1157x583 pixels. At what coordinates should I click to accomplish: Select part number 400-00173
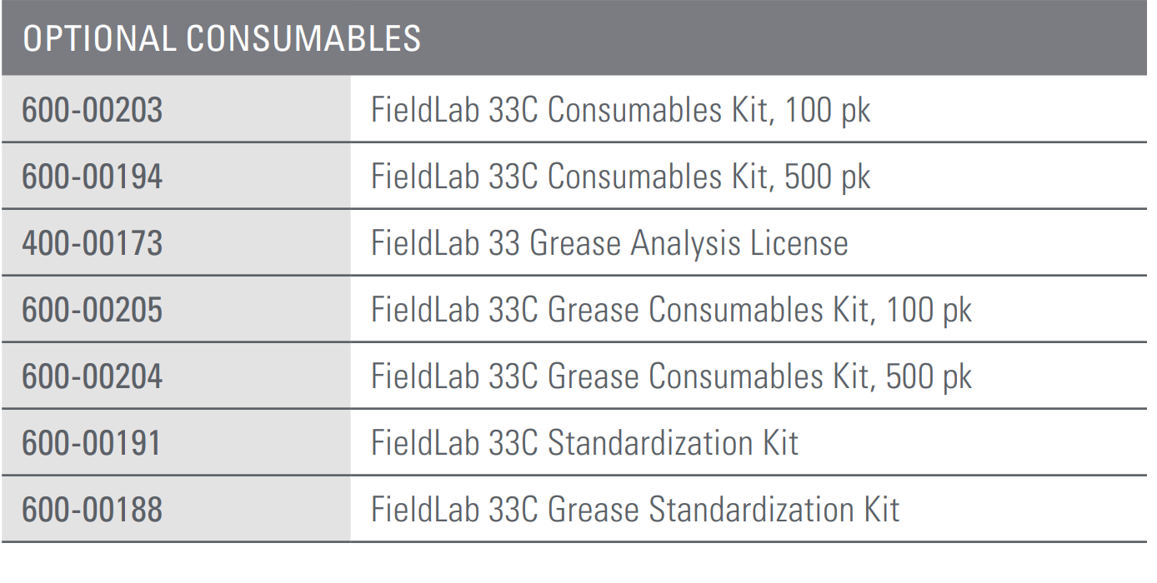93,243
